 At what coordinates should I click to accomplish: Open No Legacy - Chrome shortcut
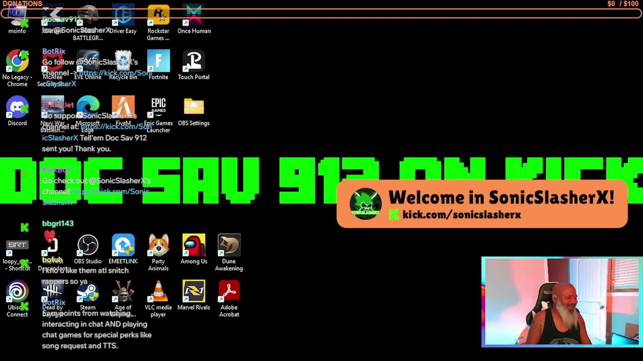(x=17, y=69)
